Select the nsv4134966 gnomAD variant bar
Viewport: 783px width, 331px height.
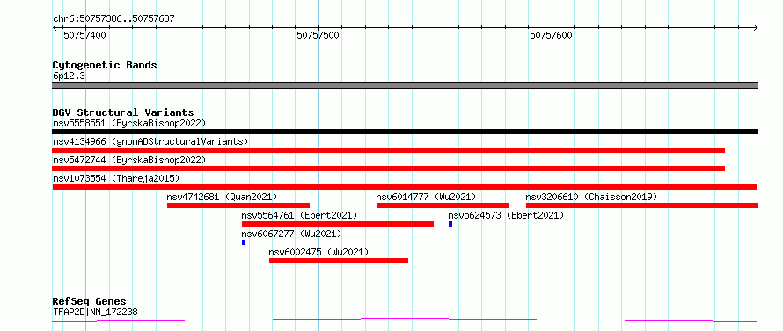tap(389, 150)
